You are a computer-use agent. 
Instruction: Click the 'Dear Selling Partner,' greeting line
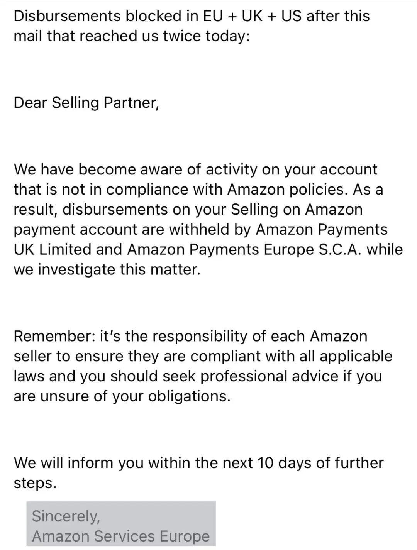pyautogui.click(x=86, y=103)
